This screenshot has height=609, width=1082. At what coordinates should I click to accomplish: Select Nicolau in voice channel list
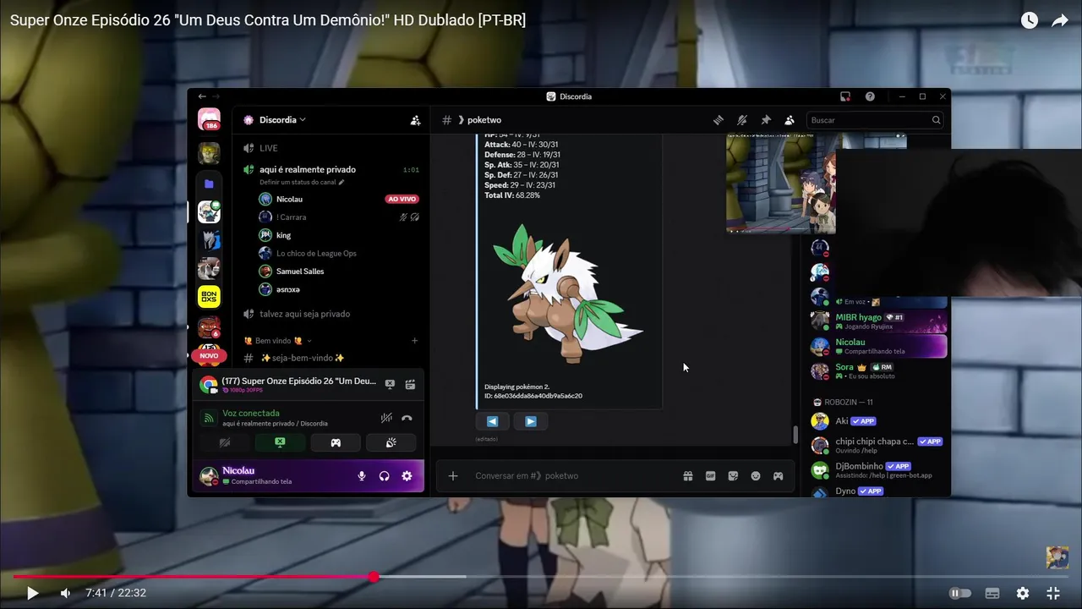pyautogui.click(x=289, y=199)
